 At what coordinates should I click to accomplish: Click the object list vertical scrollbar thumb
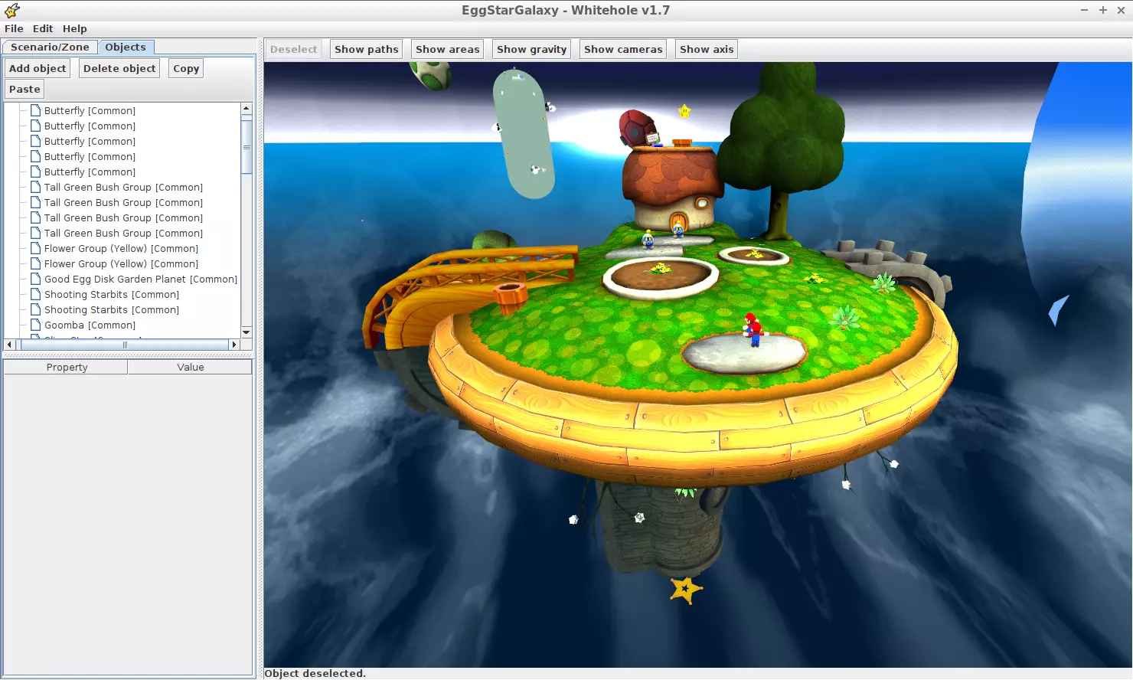tap(247, 146)
